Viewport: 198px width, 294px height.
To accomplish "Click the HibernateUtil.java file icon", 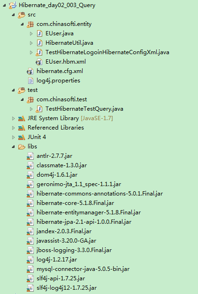I will [39, 43].
